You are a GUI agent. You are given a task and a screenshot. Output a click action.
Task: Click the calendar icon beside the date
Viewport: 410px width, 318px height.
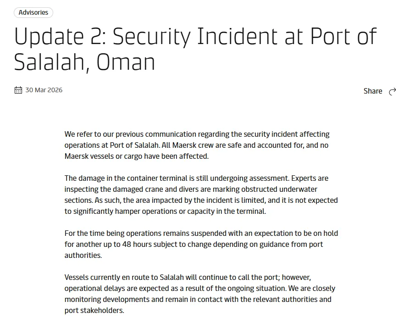pyautogui.click(x=18, y=90)
